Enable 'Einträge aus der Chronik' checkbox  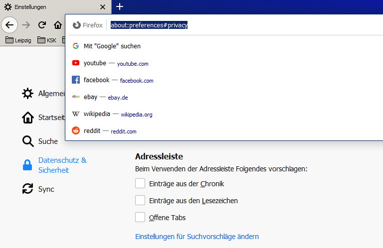tap(140, 183)
